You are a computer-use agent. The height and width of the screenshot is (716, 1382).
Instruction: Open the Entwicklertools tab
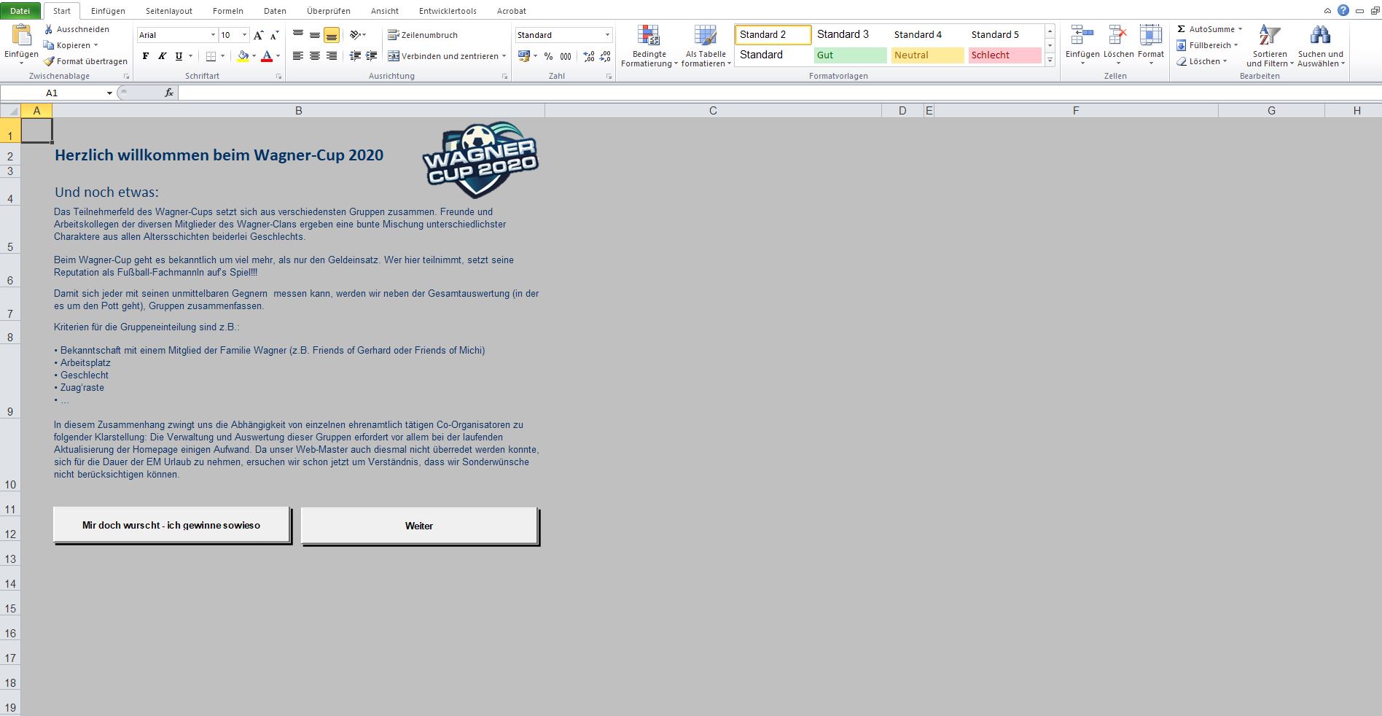pos(448,11)
